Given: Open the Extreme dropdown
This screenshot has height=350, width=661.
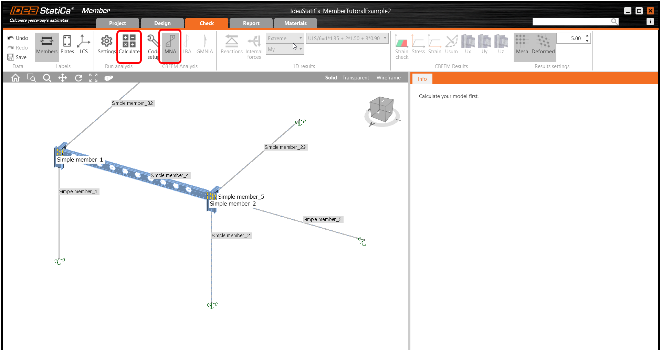Looking at the screenshot, I should (285, 38).
